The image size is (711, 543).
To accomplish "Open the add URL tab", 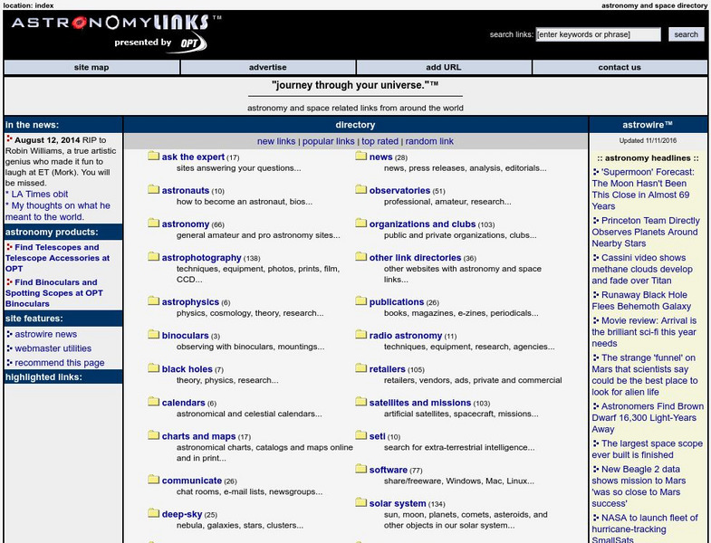I will 444,67.
